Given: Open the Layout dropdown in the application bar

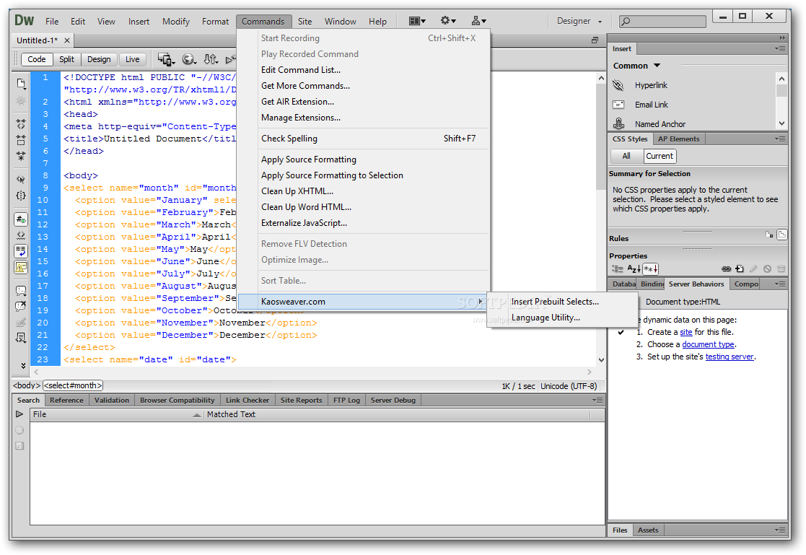Looking at the screenshot, I should pyautogui.click(x=417, y=22).
